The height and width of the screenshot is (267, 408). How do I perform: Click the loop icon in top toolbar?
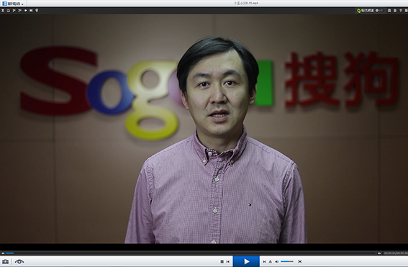point(9,10)
